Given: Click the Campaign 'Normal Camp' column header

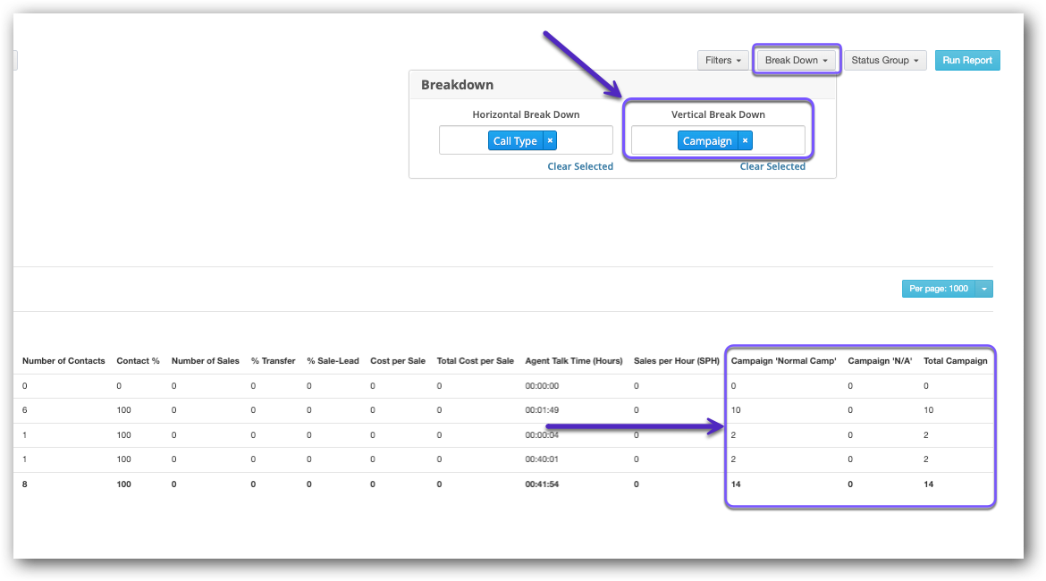Looking at the screenshot, I should point(783,361).
